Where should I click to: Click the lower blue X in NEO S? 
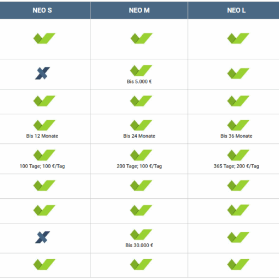42,237
